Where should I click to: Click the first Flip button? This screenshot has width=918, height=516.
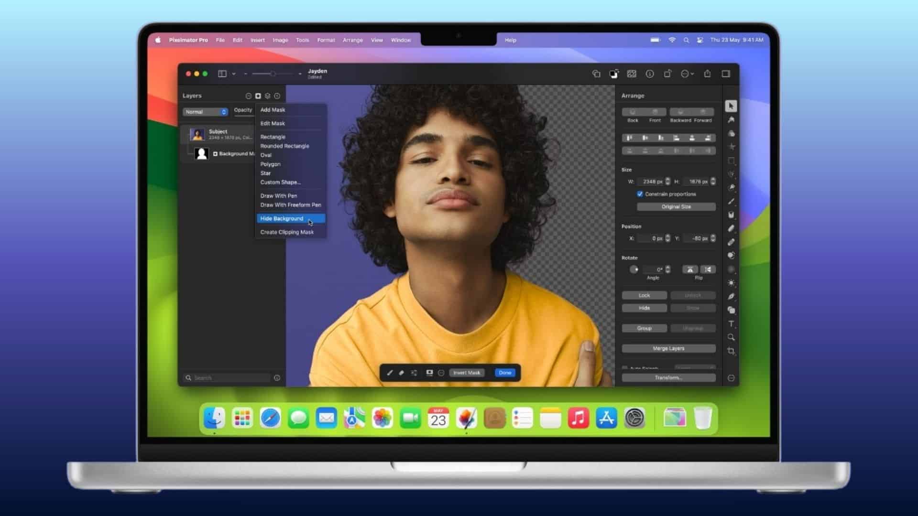(x=690, y=269)
